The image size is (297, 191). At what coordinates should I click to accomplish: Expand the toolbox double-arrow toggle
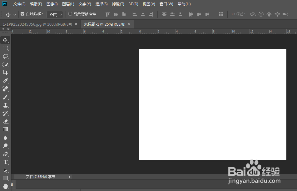click(3, 29)
